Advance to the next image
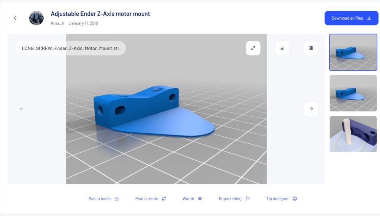Viewport: 380px width, 216px height. click(x=311, y=109)
